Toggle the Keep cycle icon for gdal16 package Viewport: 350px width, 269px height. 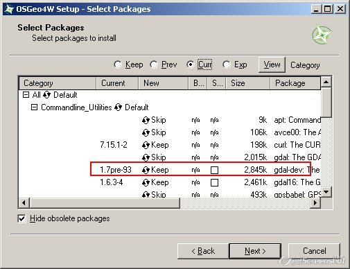click(x=146, y=182)
